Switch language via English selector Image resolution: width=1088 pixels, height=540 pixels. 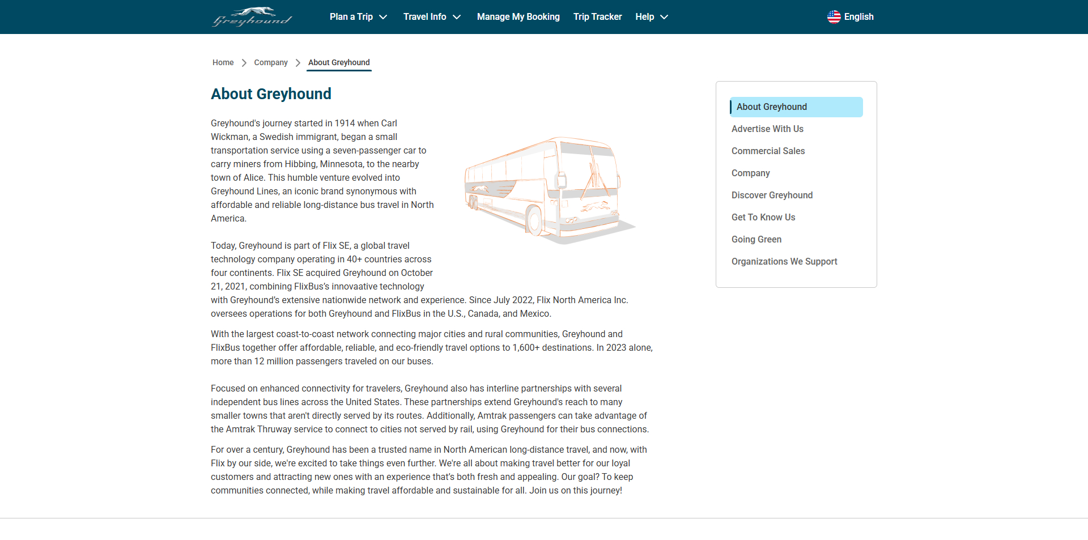point(858,17)
